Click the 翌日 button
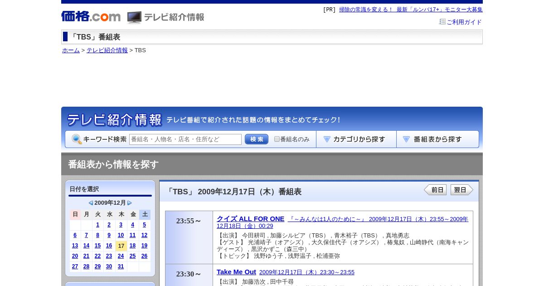The width and height of the screenshot is (544, 286). pos(462,190)
